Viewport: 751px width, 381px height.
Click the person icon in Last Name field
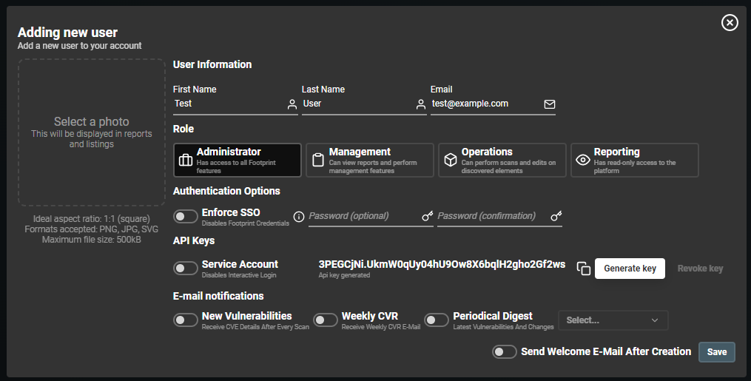421,104
